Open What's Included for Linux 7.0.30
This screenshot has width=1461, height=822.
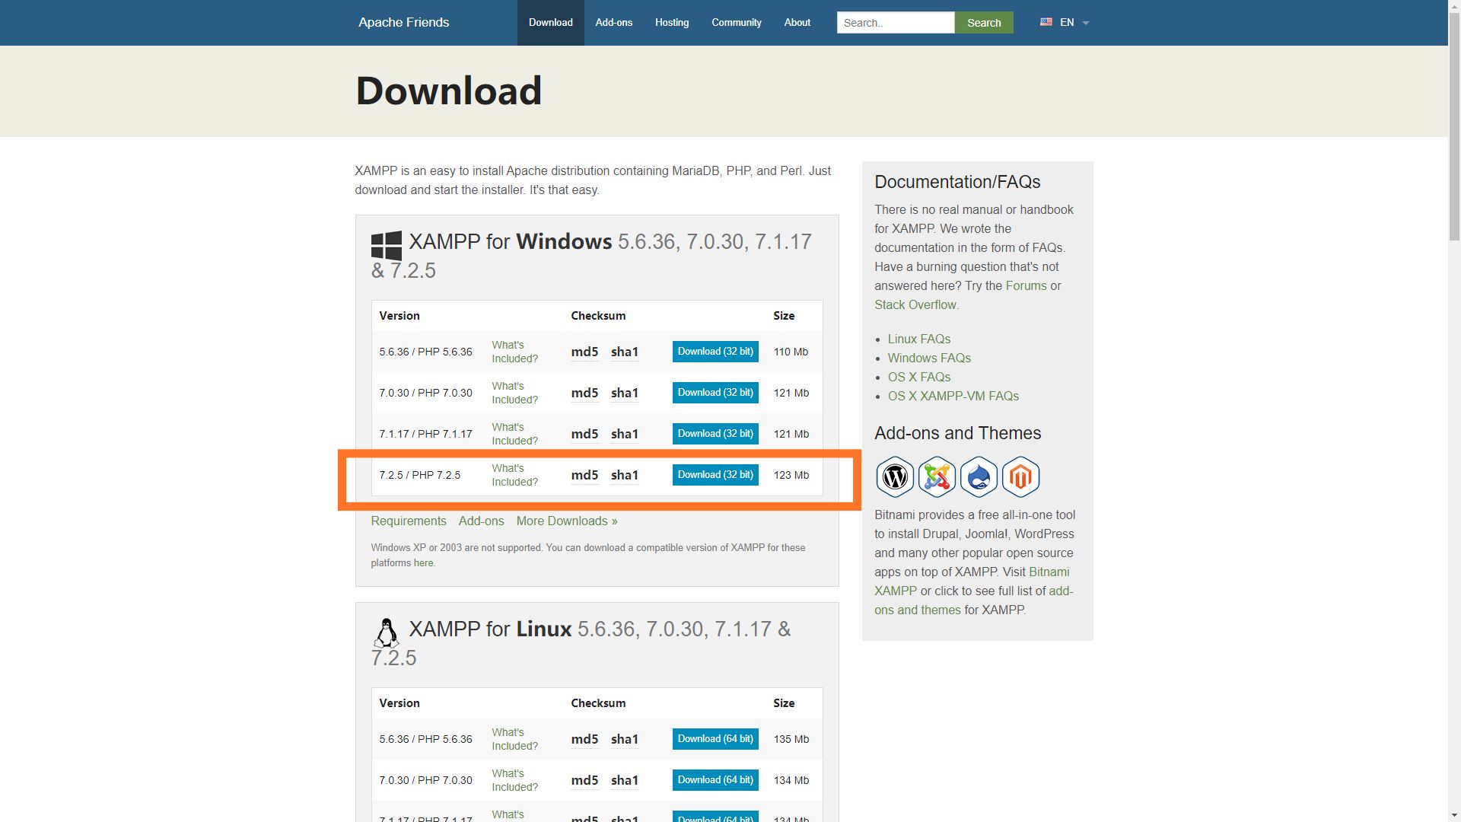(x=514, y=780)
